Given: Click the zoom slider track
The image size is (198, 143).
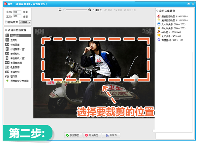Looking at the screenshot, I should pos(75,10).
